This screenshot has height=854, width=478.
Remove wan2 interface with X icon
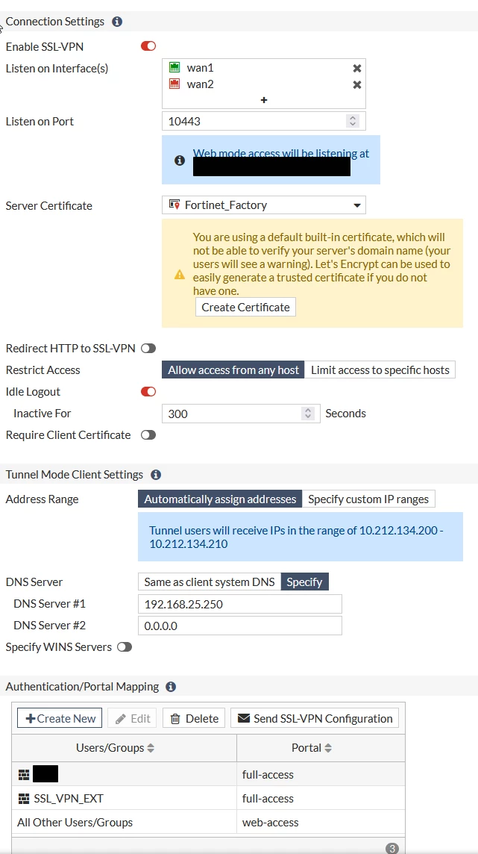click(x=357, y=84)
